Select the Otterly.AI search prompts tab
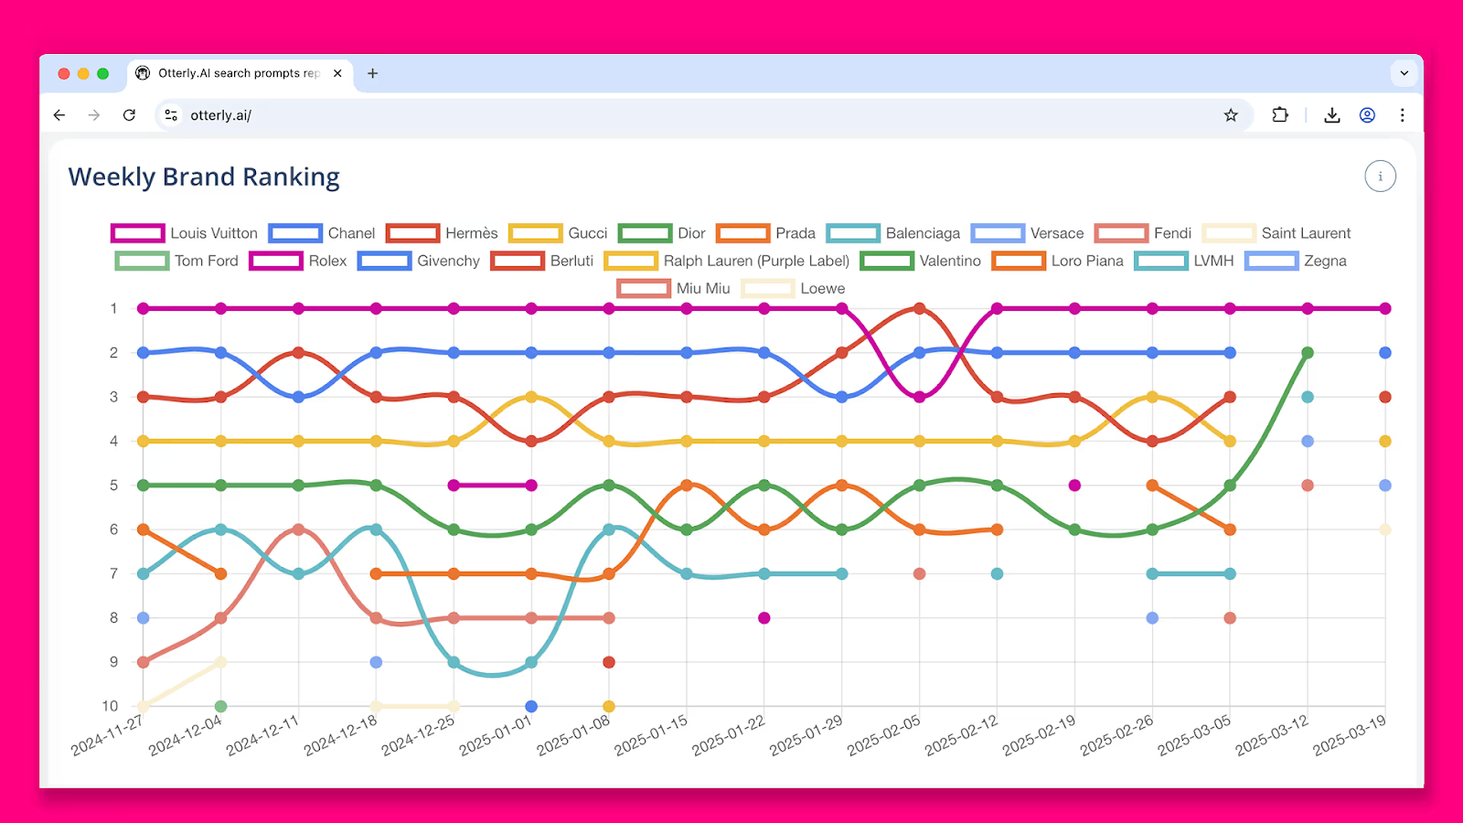1463x823 pixels. coord(240,73)
